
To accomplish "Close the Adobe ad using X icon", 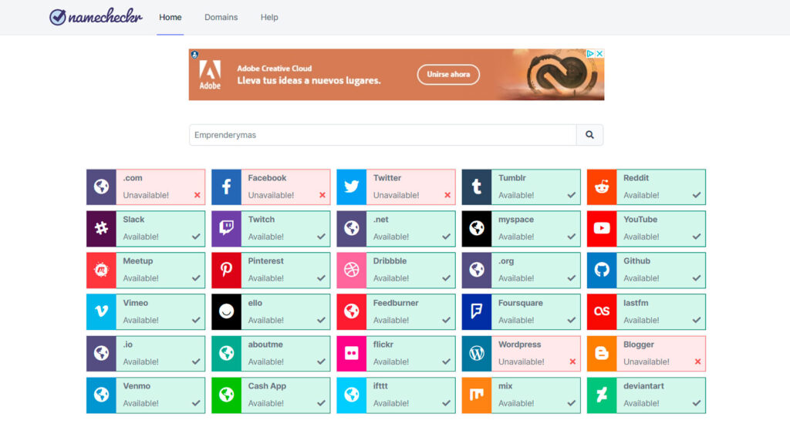I will tap(599, 54).
